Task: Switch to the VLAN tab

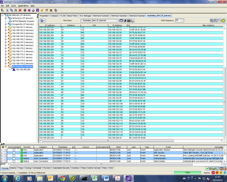Action: click(63, 16)
